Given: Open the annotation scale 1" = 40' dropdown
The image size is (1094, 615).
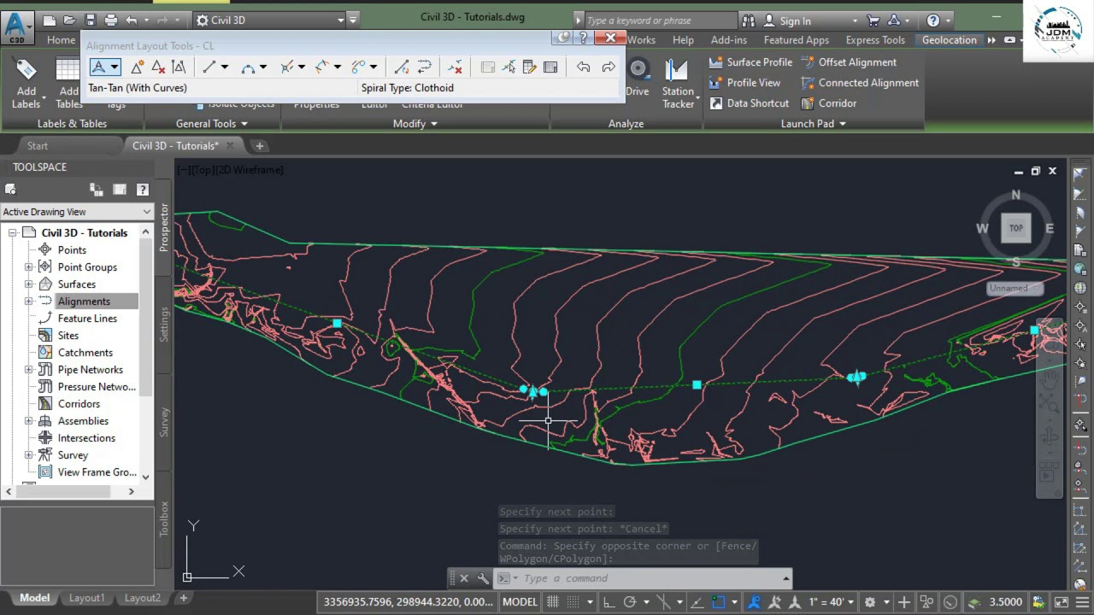Looking at the screenshot, I should tap(832, 601).
